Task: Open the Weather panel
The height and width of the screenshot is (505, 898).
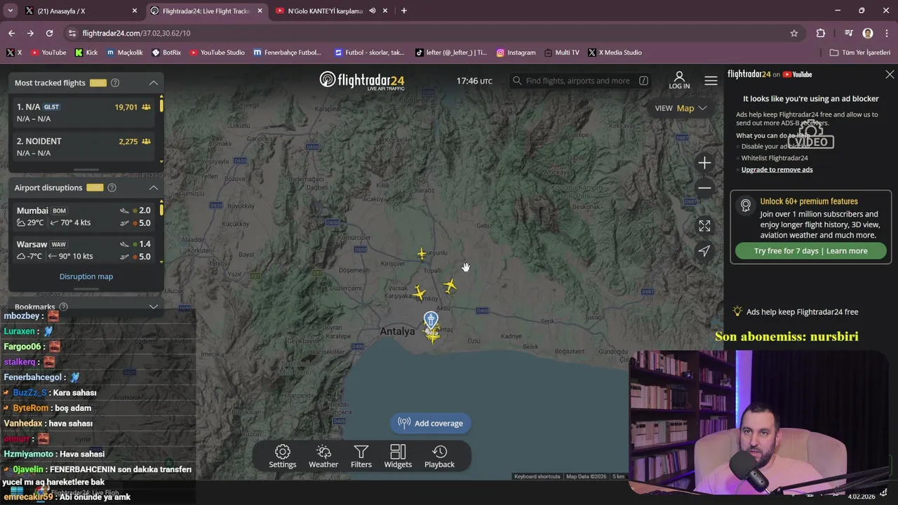Action: pyautogui.click(x=323, y=456)
